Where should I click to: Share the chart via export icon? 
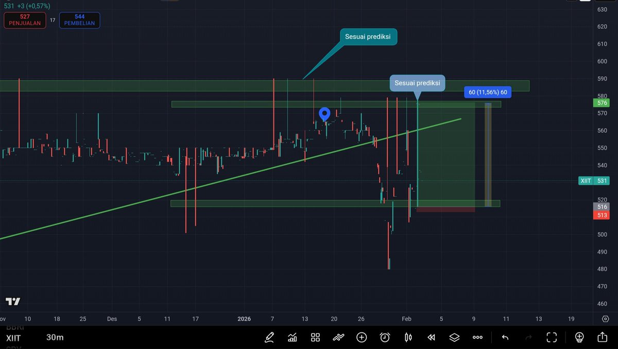602,337
